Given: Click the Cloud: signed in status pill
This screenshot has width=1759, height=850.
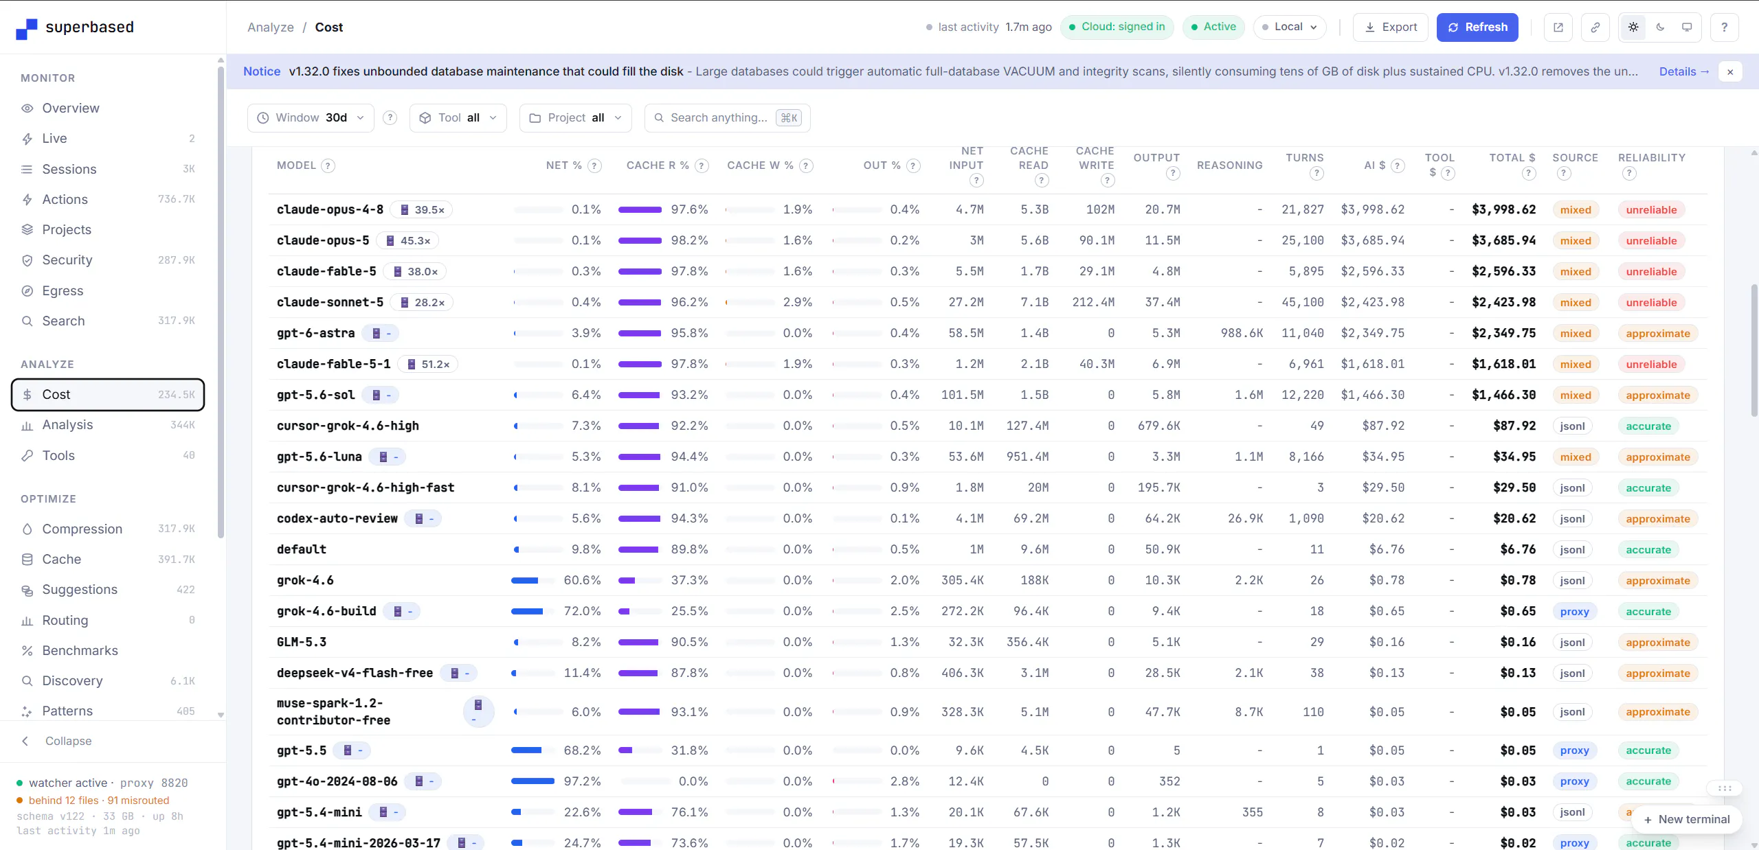Looking at the screenshot, I should point(1117,27).
